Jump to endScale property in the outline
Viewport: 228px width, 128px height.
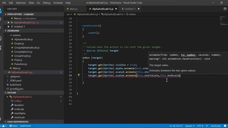(x=19, y=109)
